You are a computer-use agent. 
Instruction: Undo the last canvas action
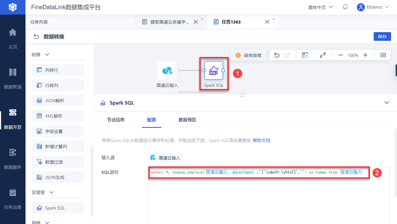(277, 55)
